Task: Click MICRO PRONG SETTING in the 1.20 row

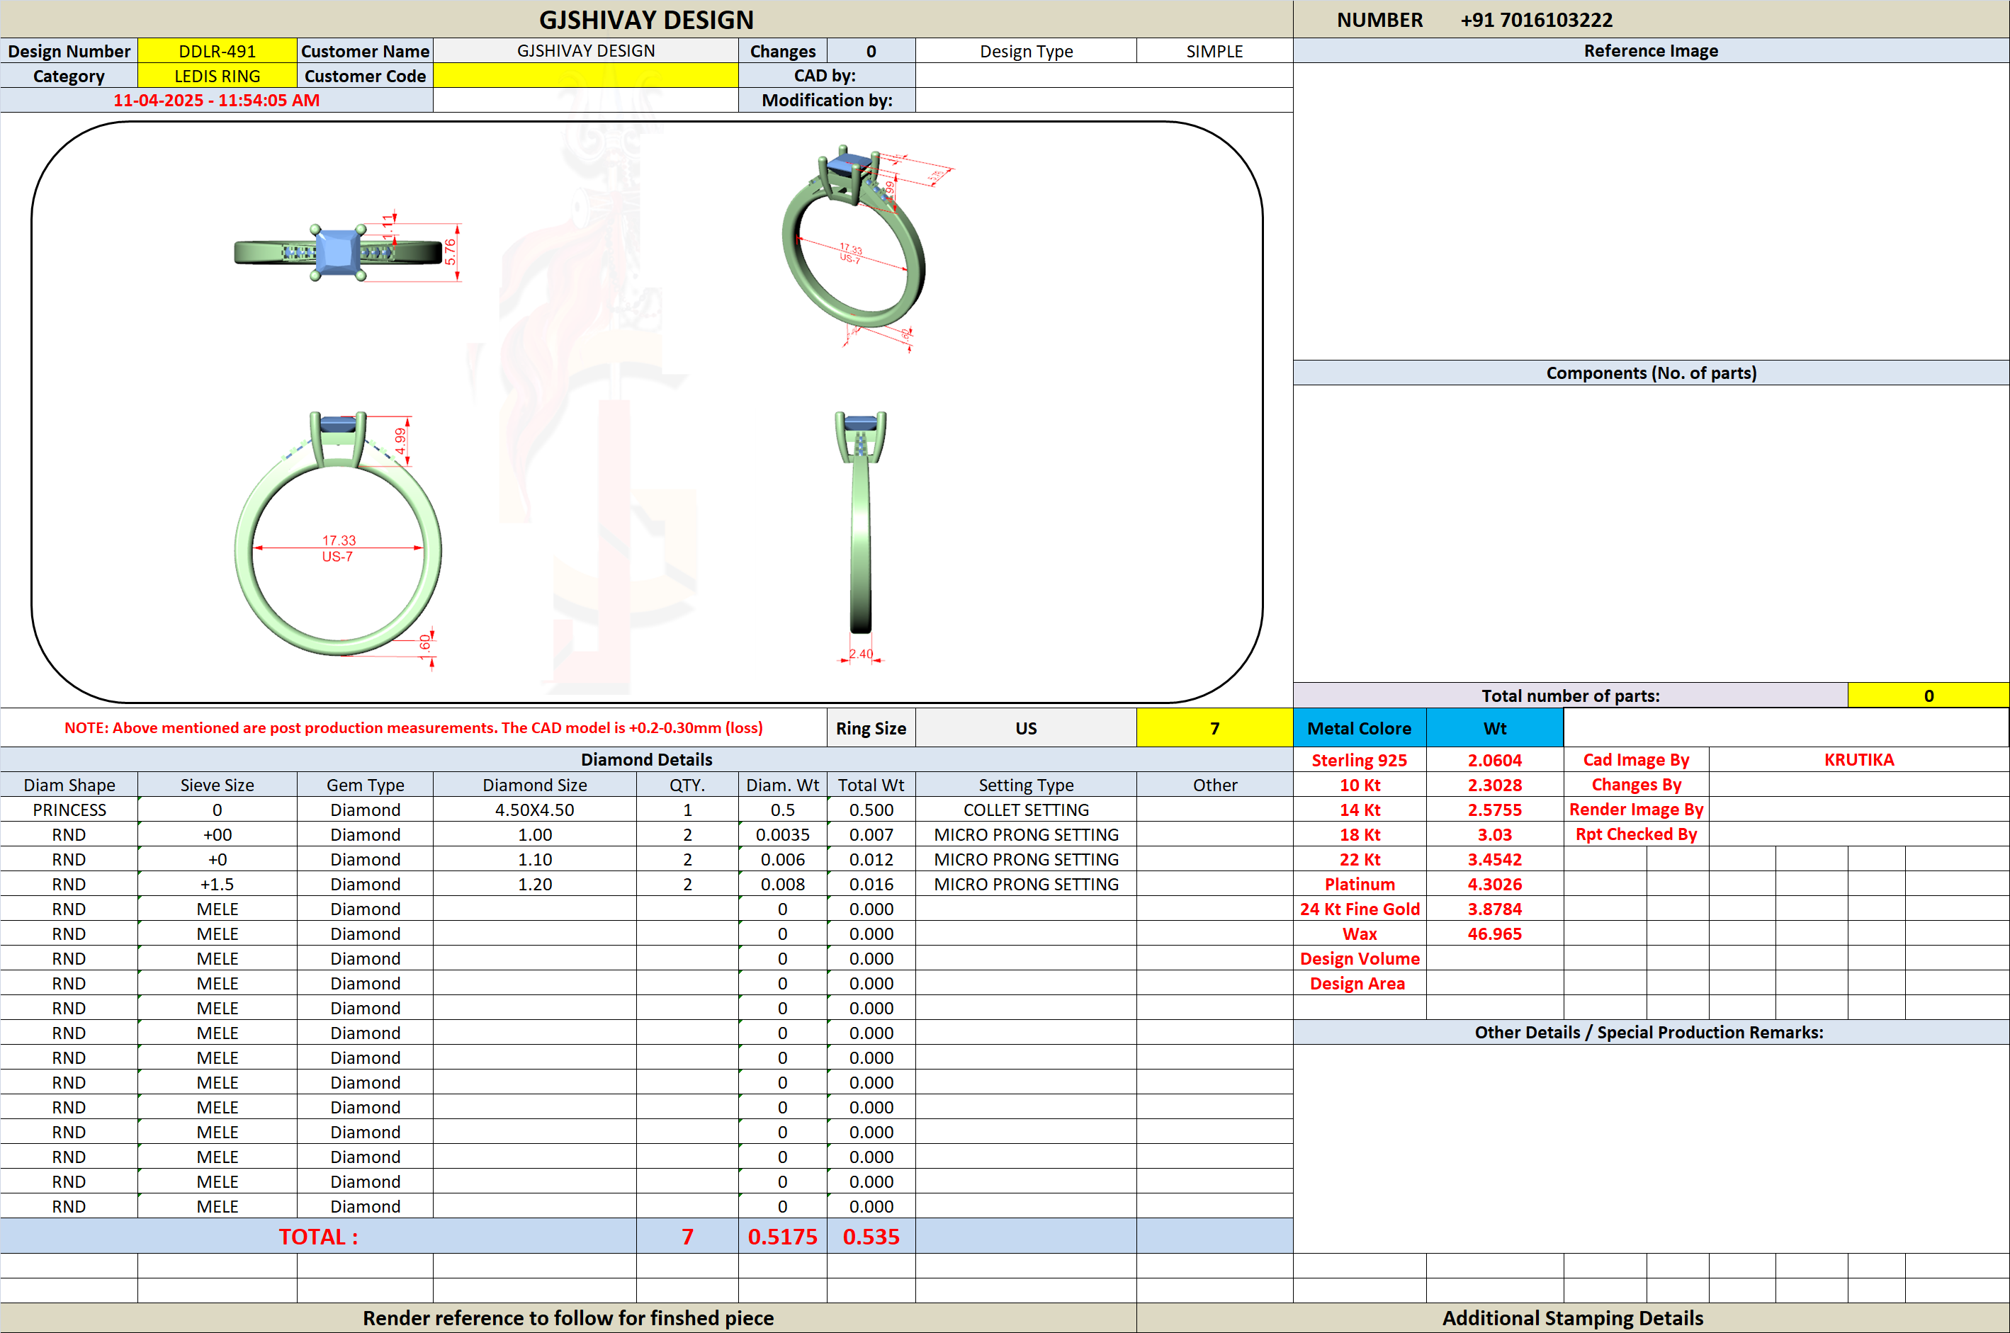Action: point(1027,884)
